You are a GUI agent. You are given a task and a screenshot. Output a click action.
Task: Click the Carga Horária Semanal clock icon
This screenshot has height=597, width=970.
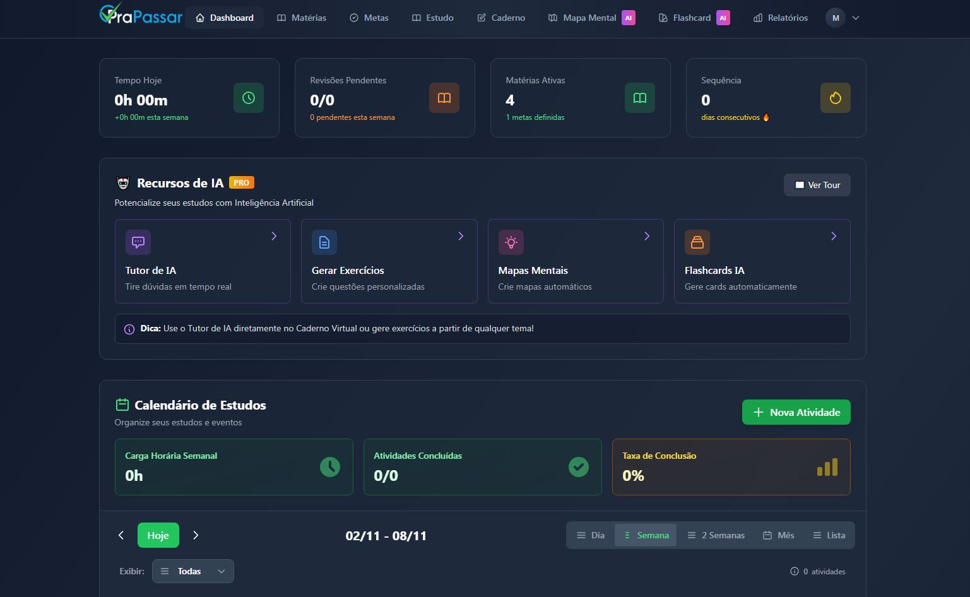tap(330, 467)
